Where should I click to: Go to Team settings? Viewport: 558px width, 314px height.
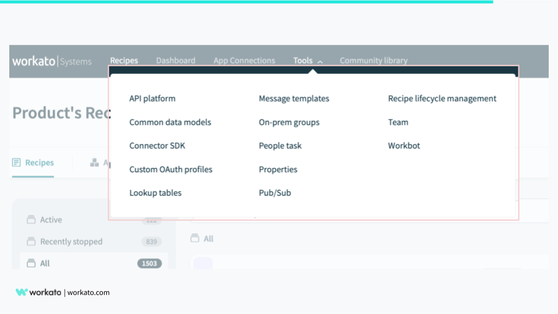tap(398, 122)
